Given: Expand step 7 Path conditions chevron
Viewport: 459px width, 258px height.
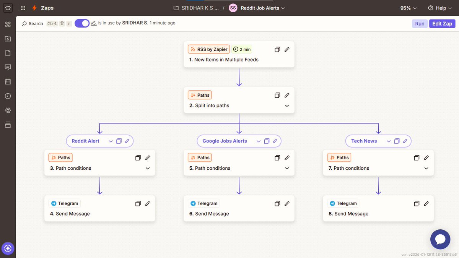Looking at the screenshot, I should pos(426,169).
